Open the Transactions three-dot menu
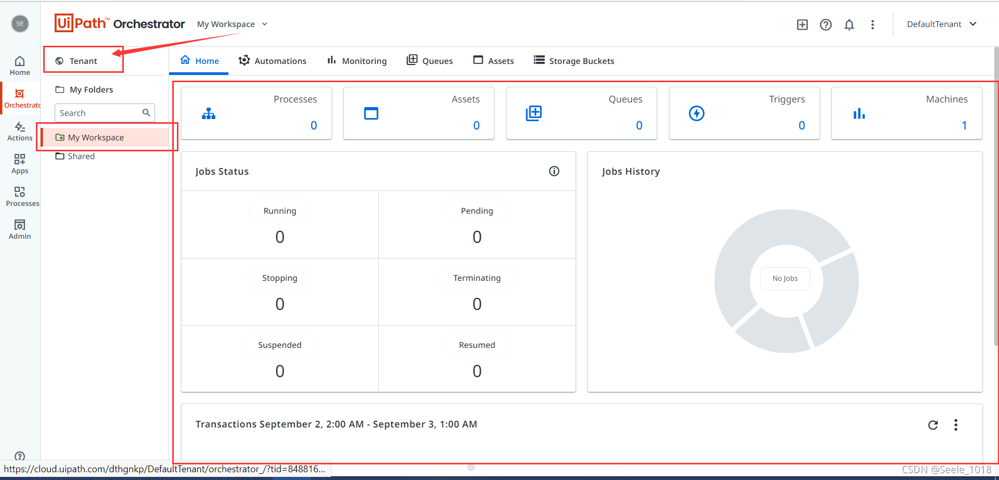This screenshot has height=480, width=999. pos(956,425)
